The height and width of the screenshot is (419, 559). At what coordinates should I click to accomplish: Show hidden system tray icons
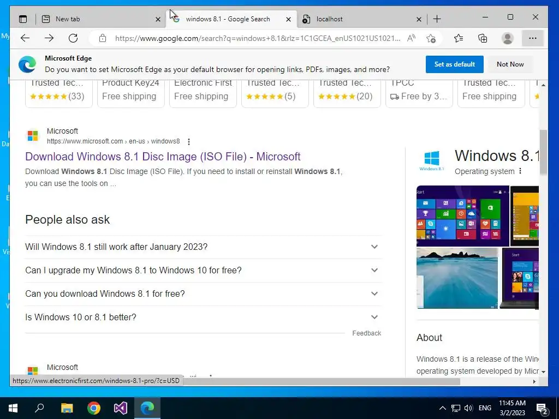[x=442, y=408]
